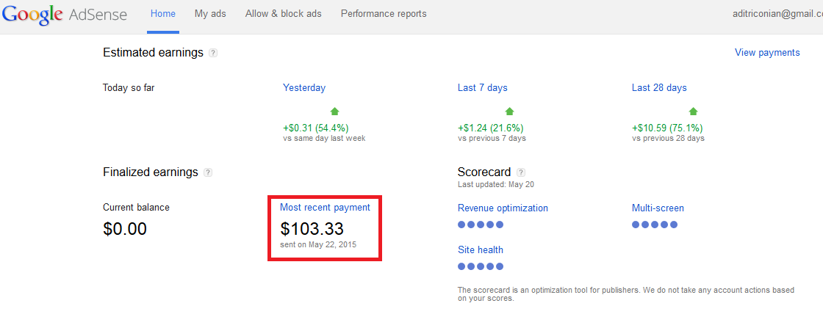Open the Multi-screen scorecard link
This screenshot has width=823, height=328.
tap(658, 208)
